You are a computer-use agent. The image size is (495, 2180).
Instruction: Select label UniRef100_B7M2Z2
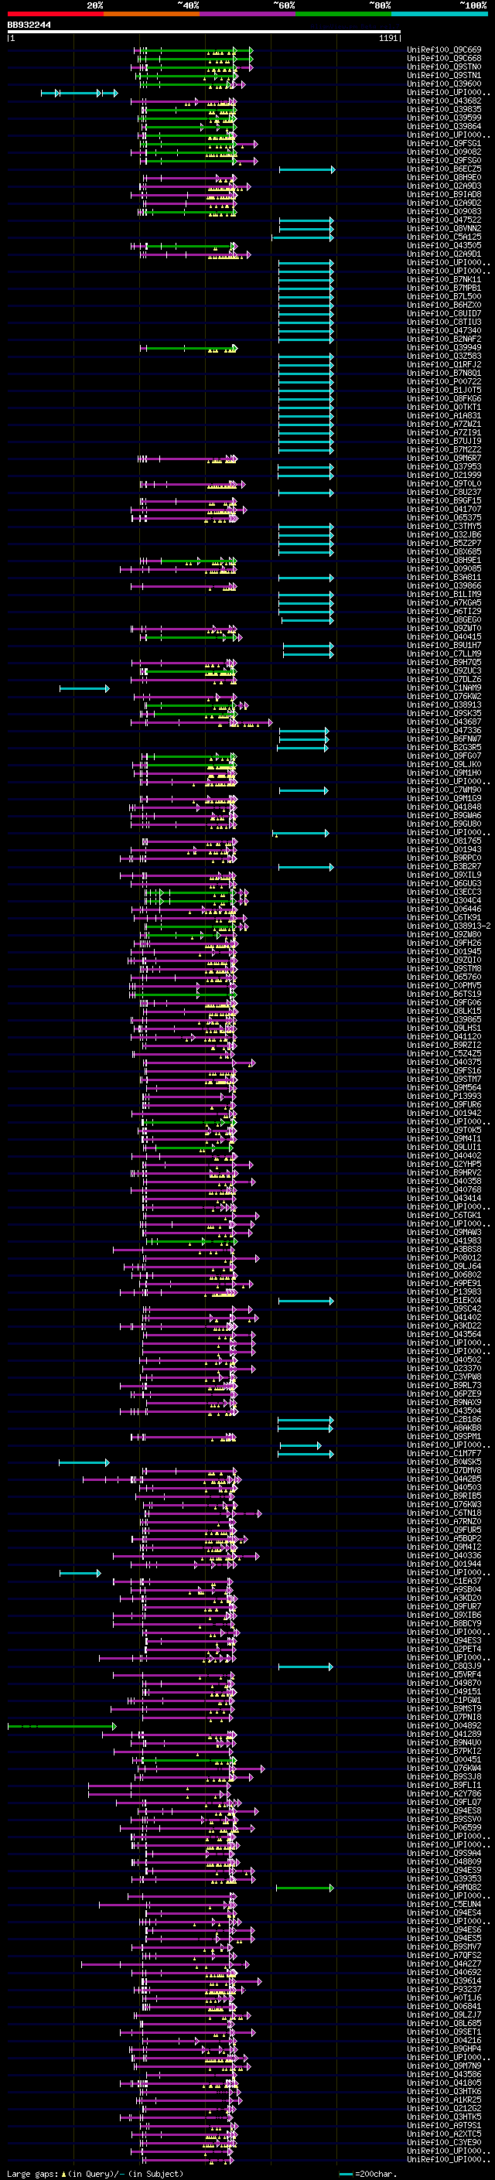point(444,449)
